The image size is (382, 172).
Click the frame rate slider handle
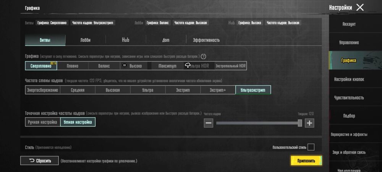point(300,123)
